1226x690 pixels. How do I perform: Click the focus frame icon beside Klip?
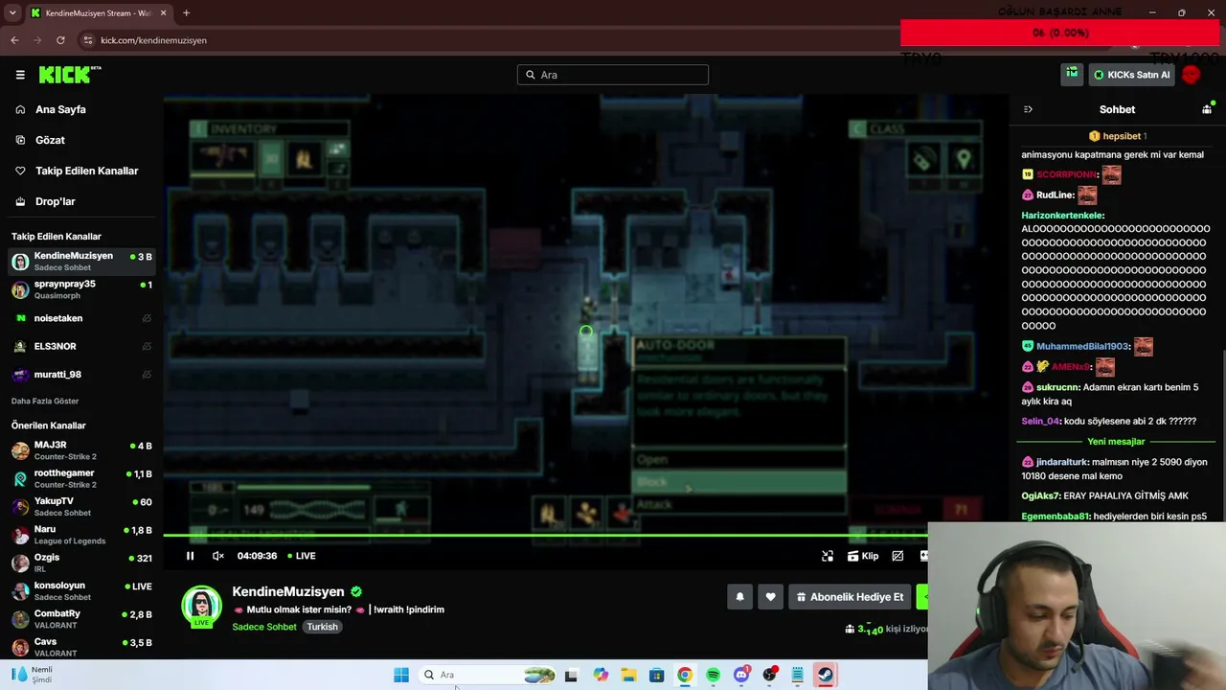(x=828, y=556)
